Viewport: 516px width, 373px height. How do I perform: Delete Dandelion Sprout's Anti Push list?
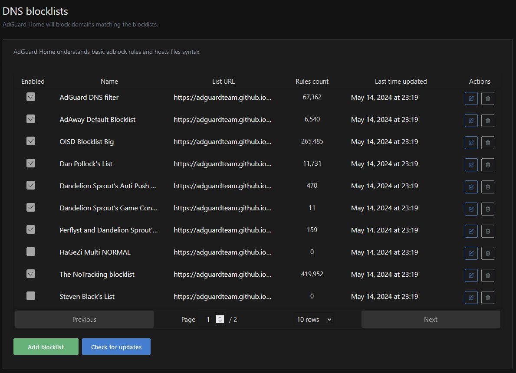pos(488,187)
